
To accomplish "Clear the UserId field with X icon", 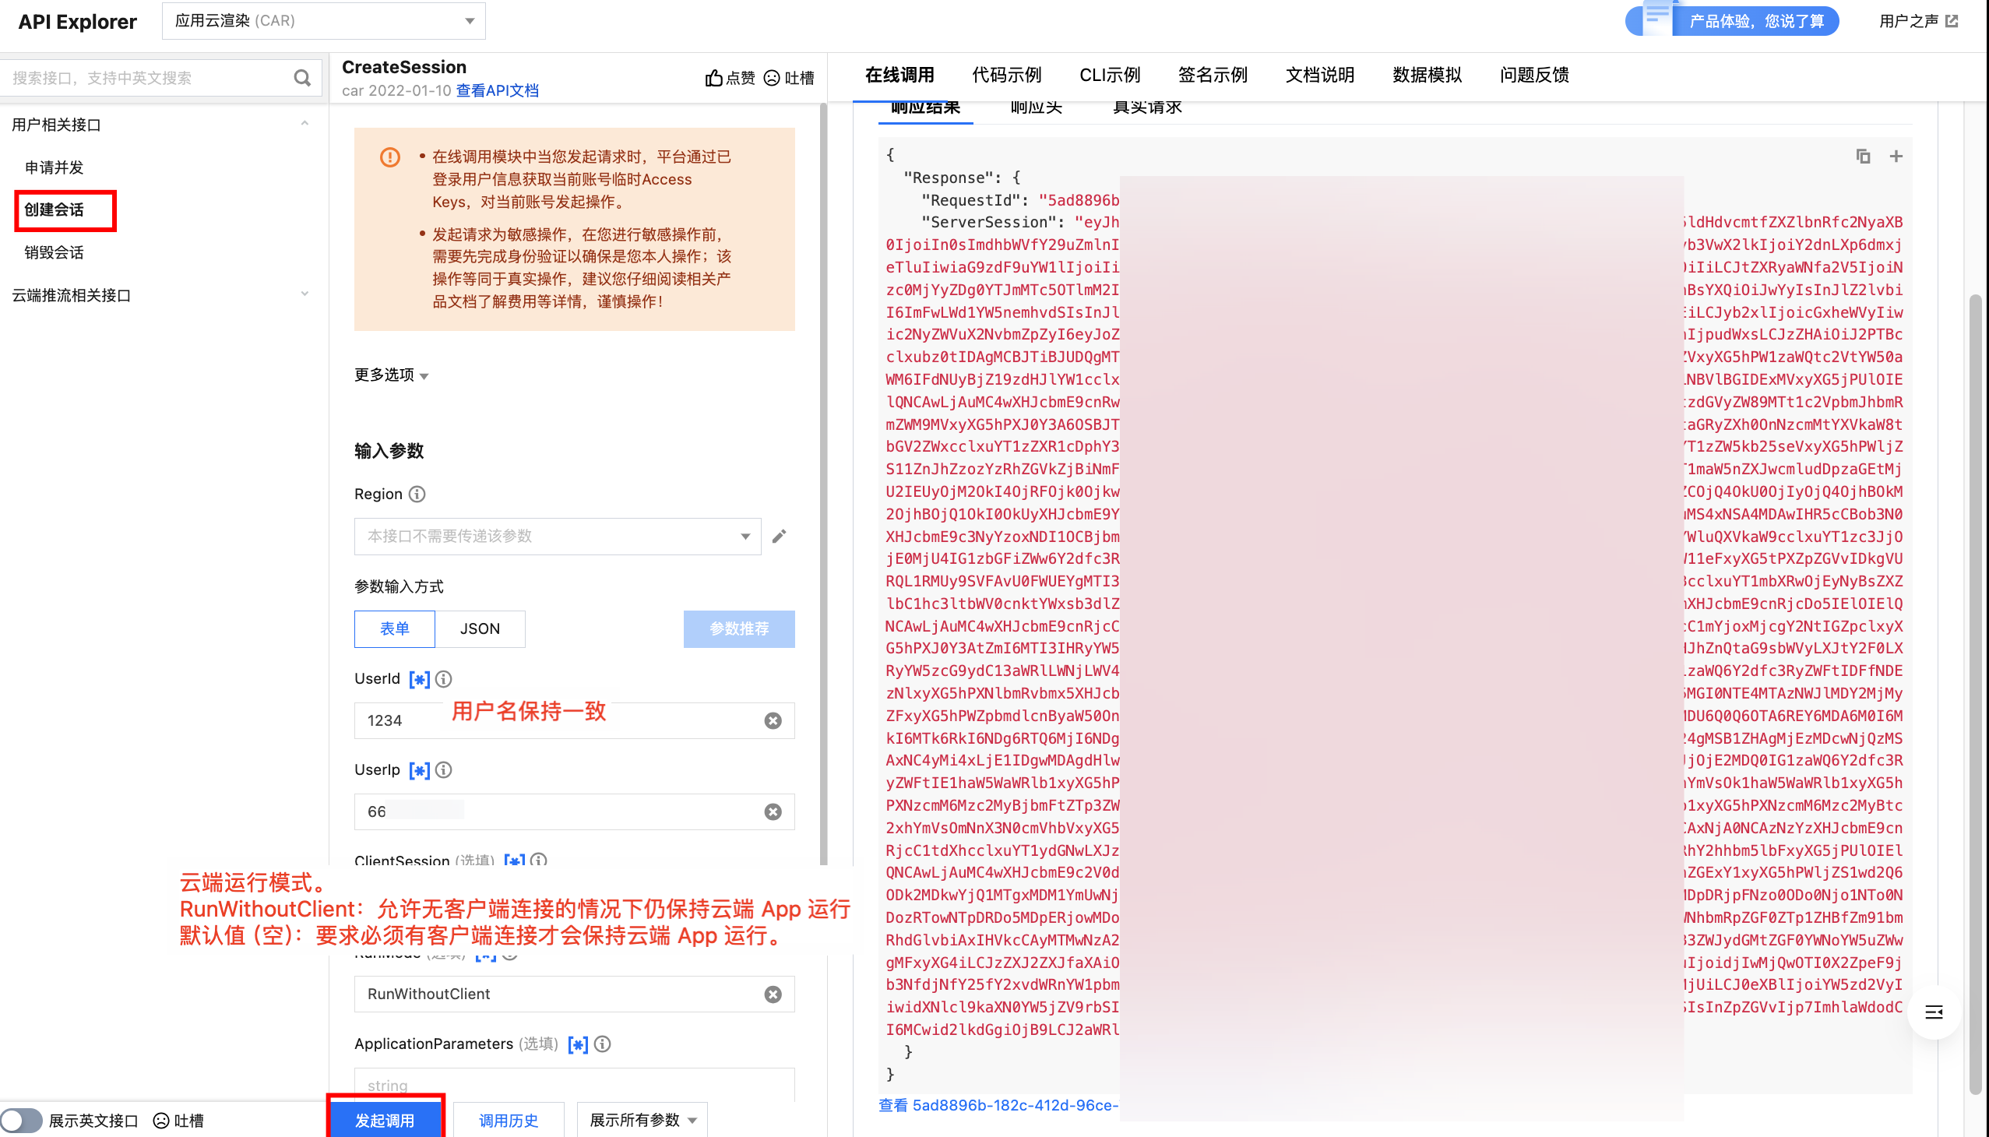I will (x=773, y=720).
